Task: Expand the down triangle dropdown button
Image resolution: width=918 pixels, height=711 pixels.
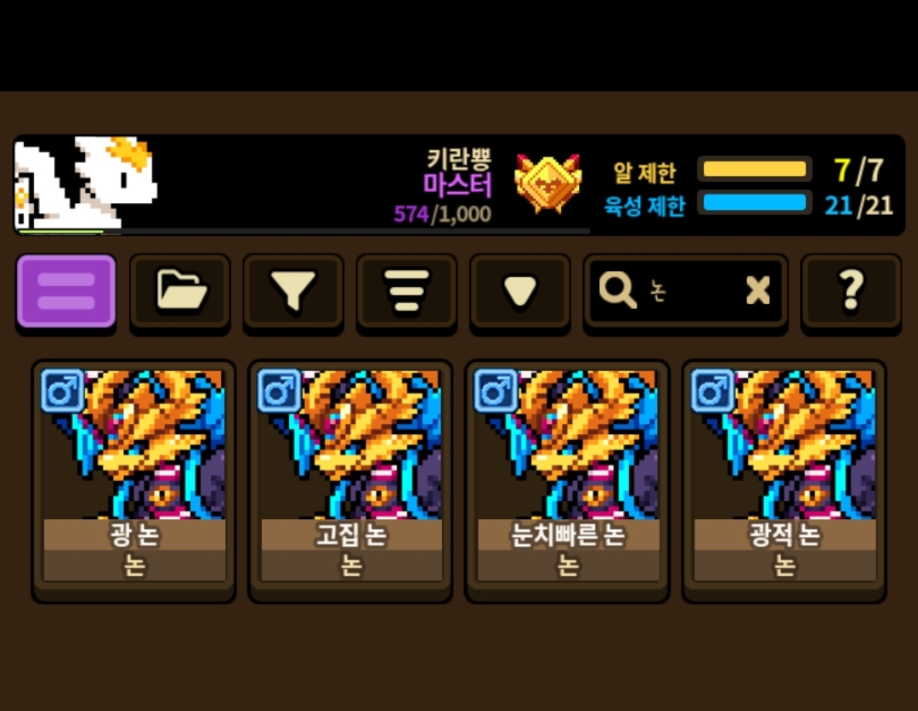Action: [520, 291]
